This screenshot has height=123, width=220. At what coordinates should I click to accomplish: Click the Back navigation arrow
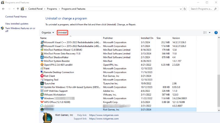point(3,9)
